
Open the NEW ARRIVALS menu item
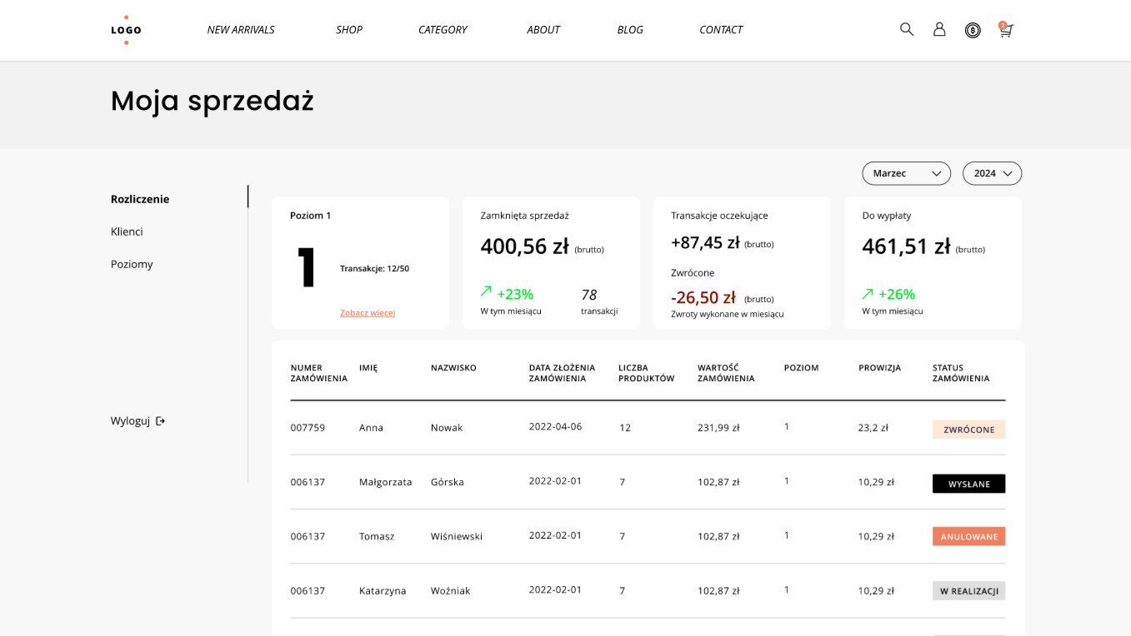click(x=241, y=30)
